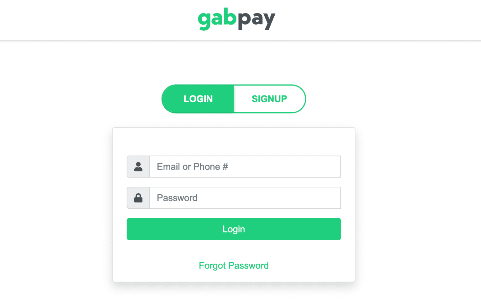Switch to the SIGNUP tab
Image resolution: width=481 pixels, height=306 pixels.
[270, 99]
